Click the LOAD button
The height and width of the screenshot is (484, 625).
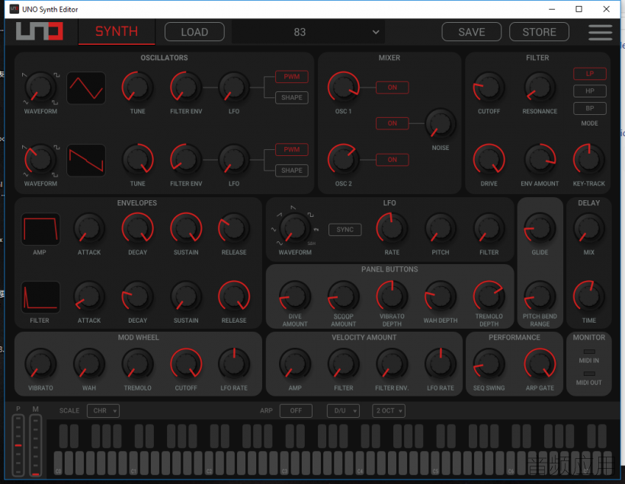(194, 32)
